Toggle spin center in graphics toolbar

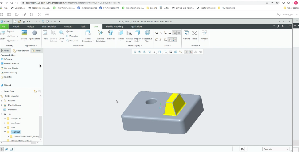191,52
